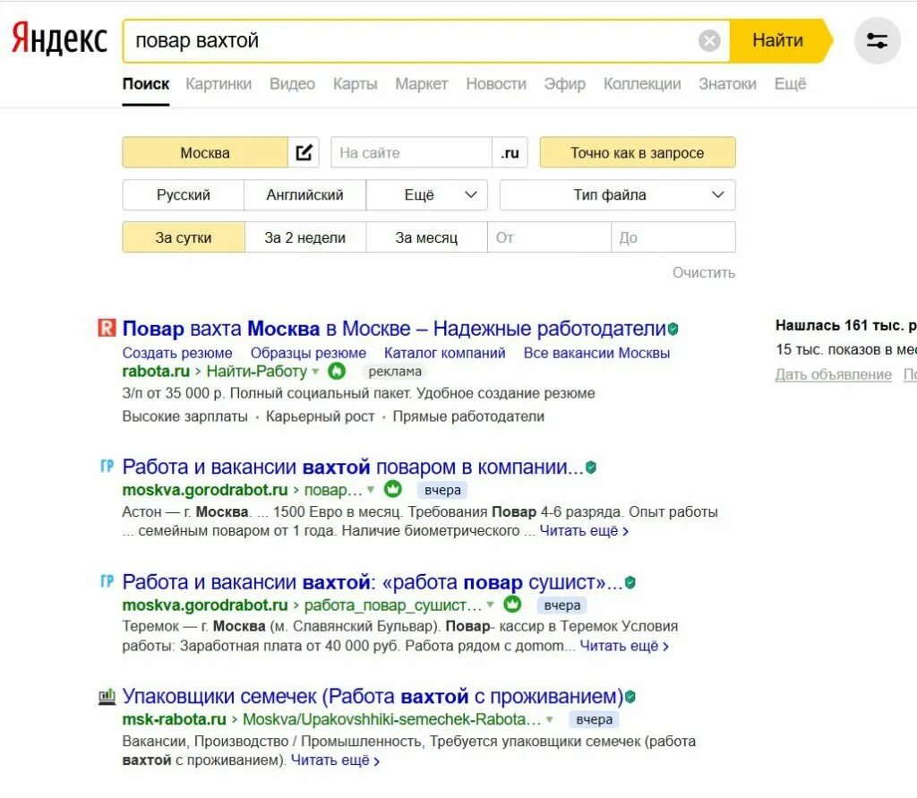Click the 'На сайте' input field
The image size is (917, 798).
(x=412, y=152)
